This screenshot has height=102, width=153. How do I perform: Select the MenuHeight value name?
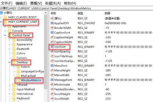[x=62, y=70]
